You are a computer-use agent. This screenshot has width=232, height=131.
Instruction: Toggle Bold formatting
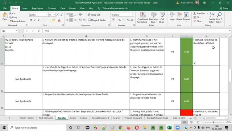31,20
